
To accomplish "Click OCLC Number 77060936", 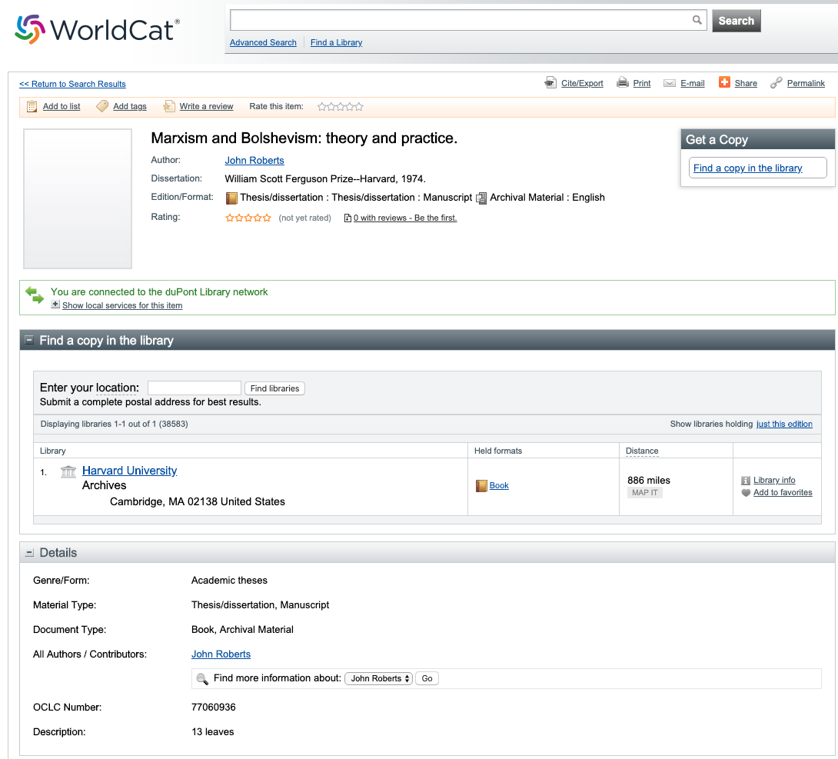I will [x=213, y=707].
